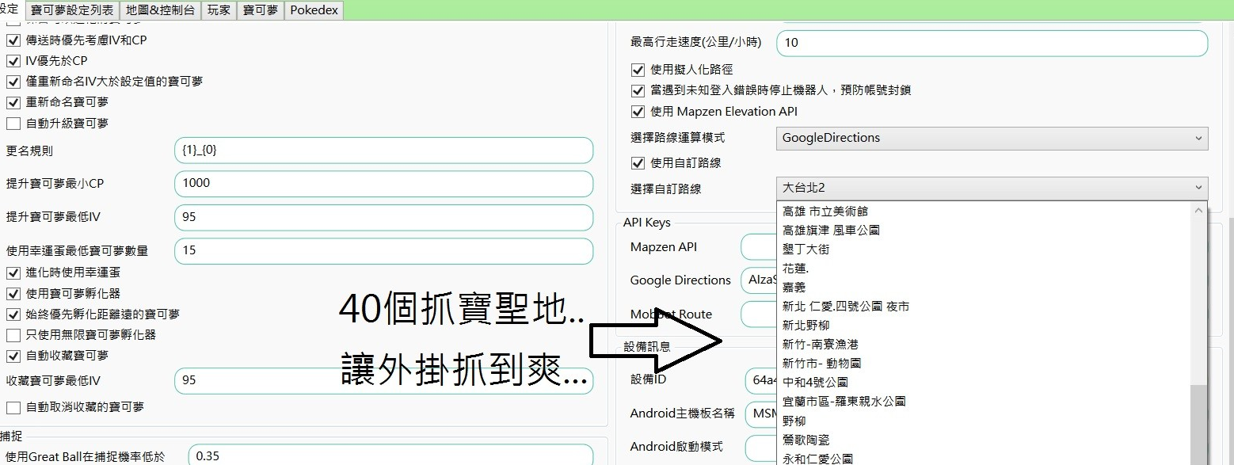Open the 玩家 tab
1234x465 pixels.
pyautogui.click(x=219, y=10)
